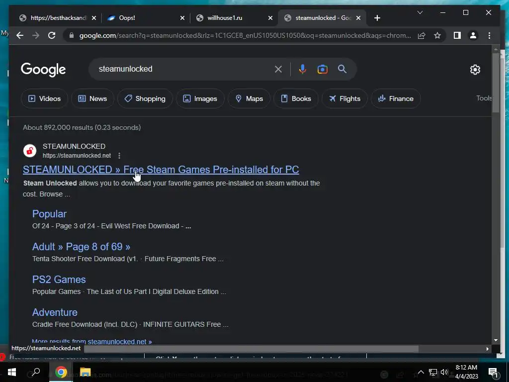
Task: Click the vertical page scrollbar thumb
Action: click(496, 83)
